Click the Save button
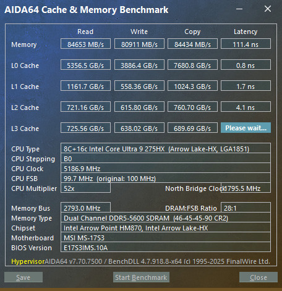 (x=23, y=277)
